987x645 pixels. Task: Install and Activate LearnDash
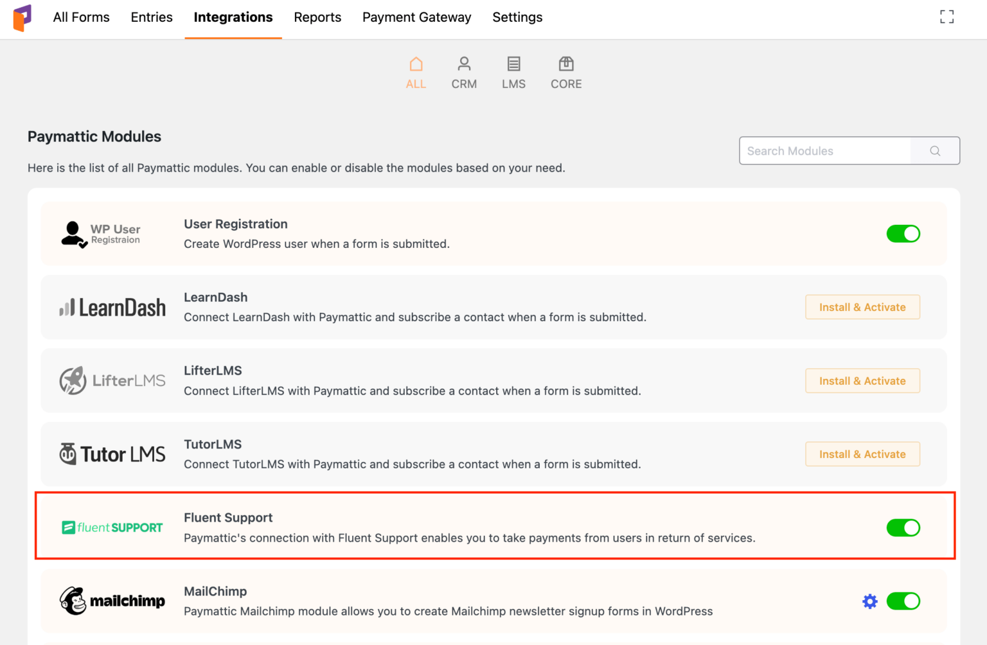[x=862, y=307]
